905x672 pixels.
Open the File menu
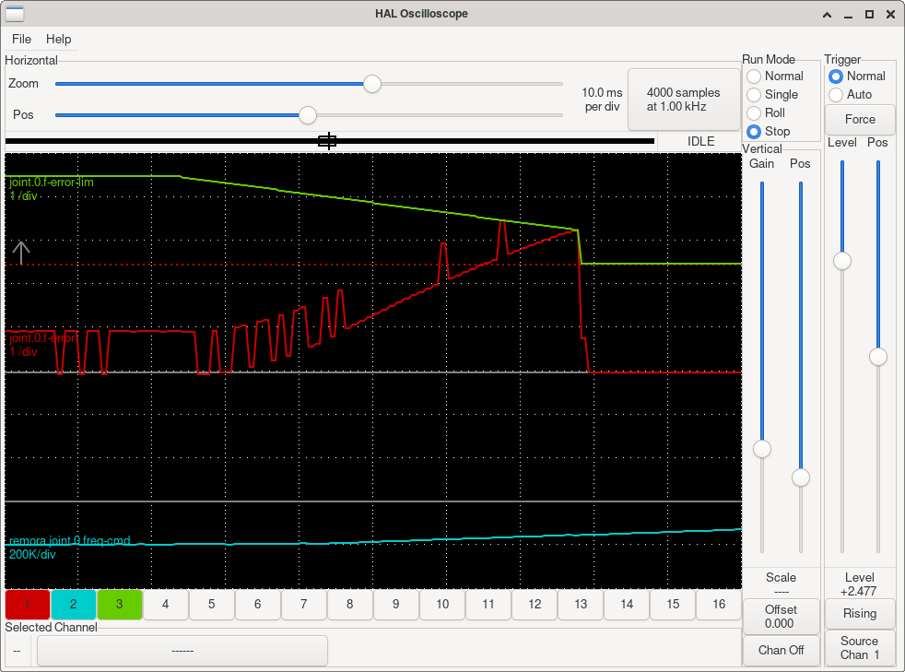21,40
